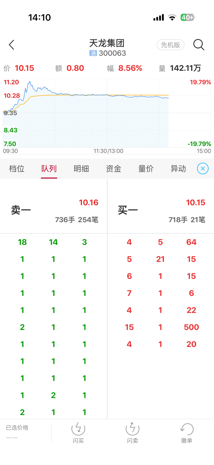Tap the 买一 price 10.15
The image size is (214, 465).
(x=196, y=202)
